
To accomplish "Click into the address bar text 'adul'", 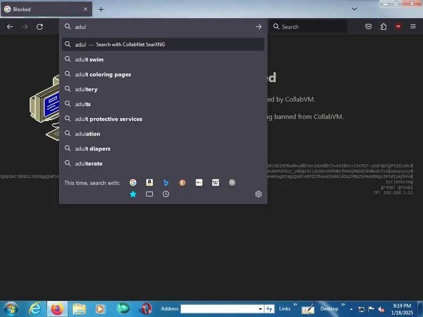I will pyautogui.click(x=81, y=27).
